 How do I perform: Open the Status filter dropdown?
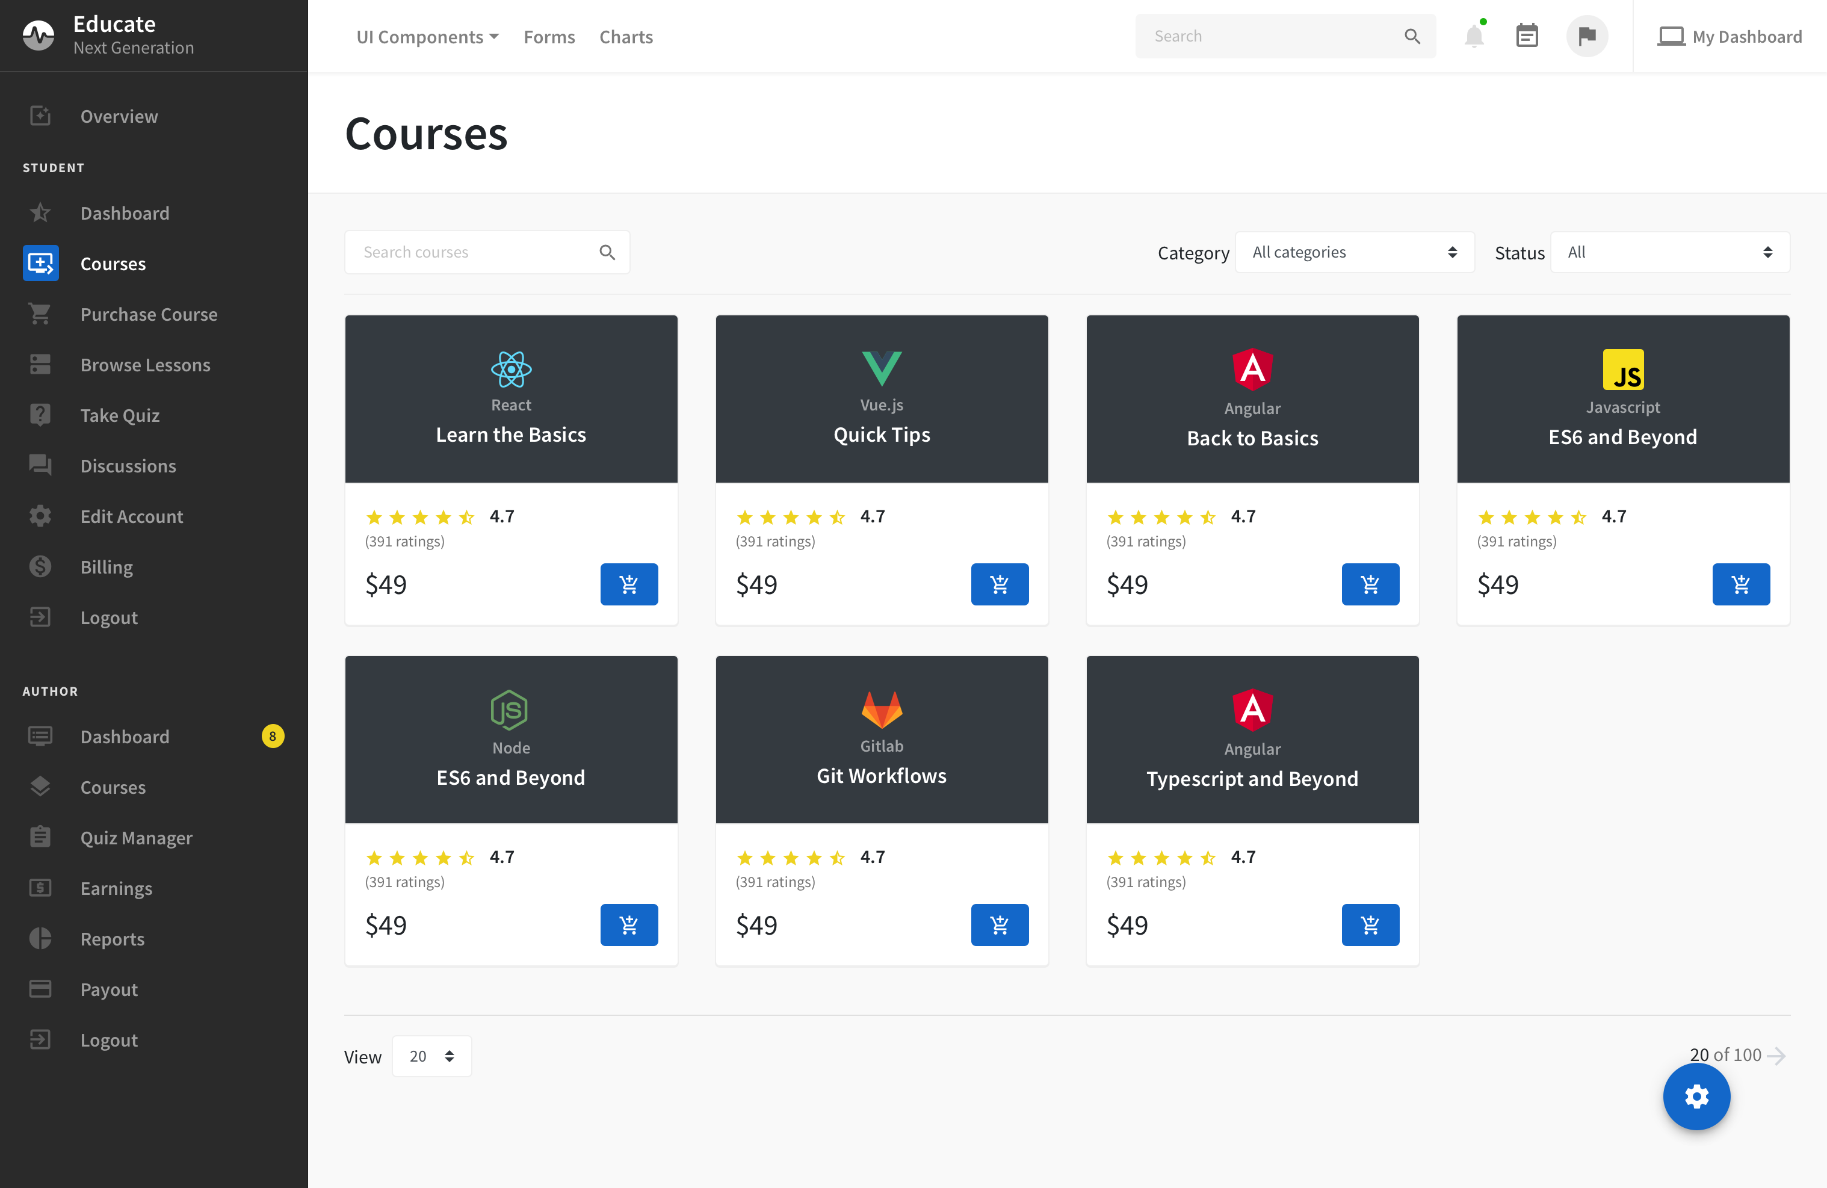click(1669, 252)
